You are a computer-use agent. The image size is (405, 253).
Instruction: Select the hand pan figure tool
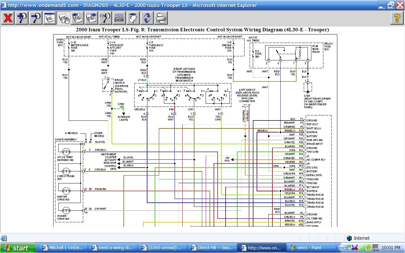(64, 18)
